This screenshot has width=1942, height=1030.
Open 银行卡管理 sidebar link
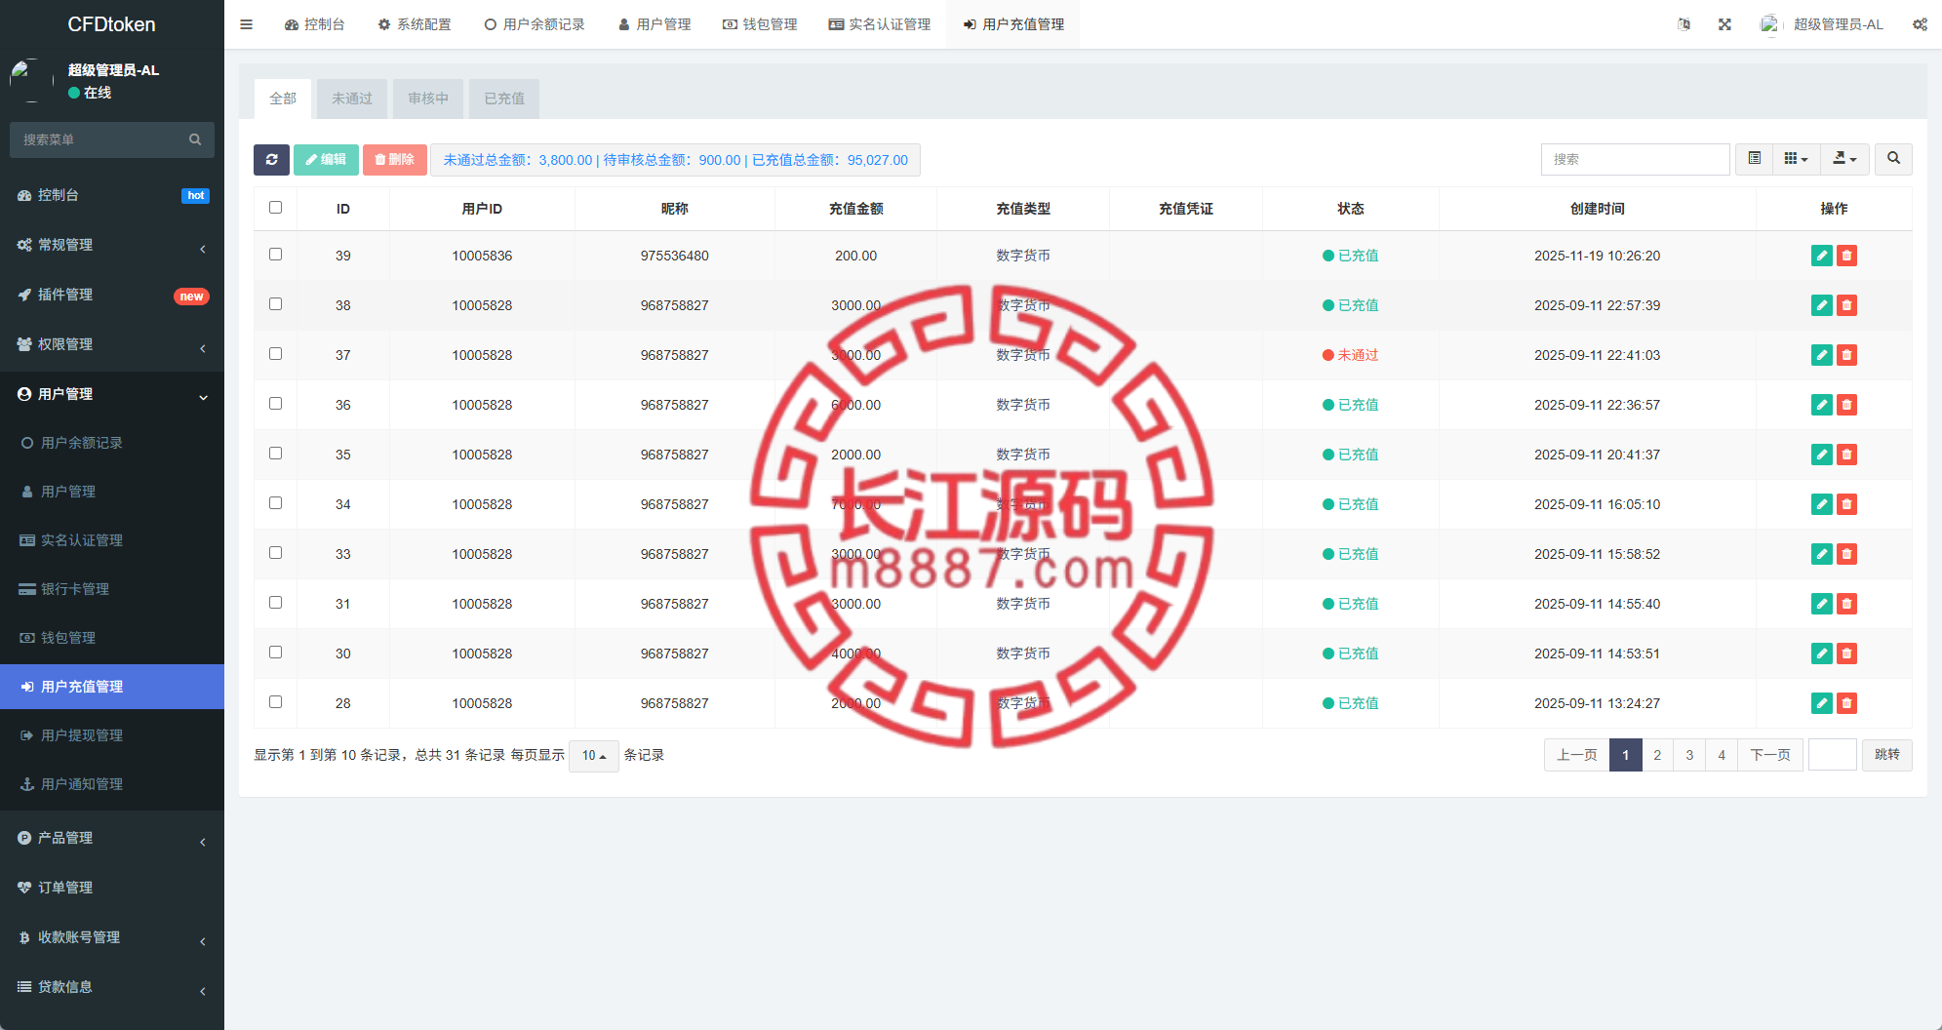point(112,589)
